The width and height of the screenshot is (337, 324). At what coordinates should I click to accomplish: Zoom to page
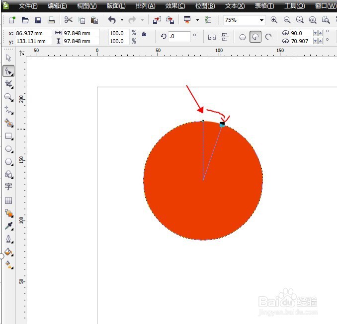(x=326, y=20)
